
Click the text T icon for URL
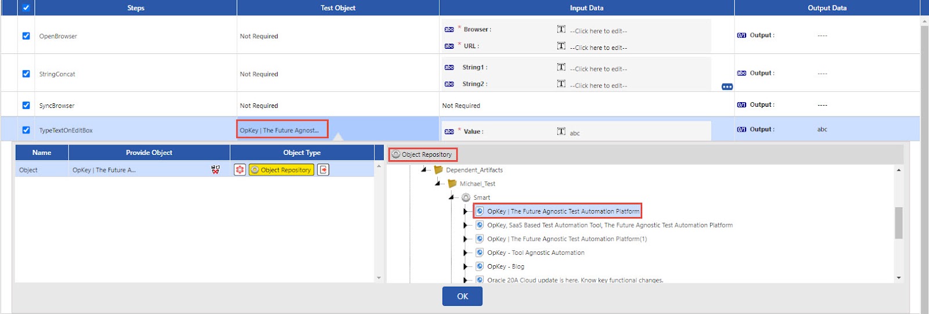(x=561, y=45)
